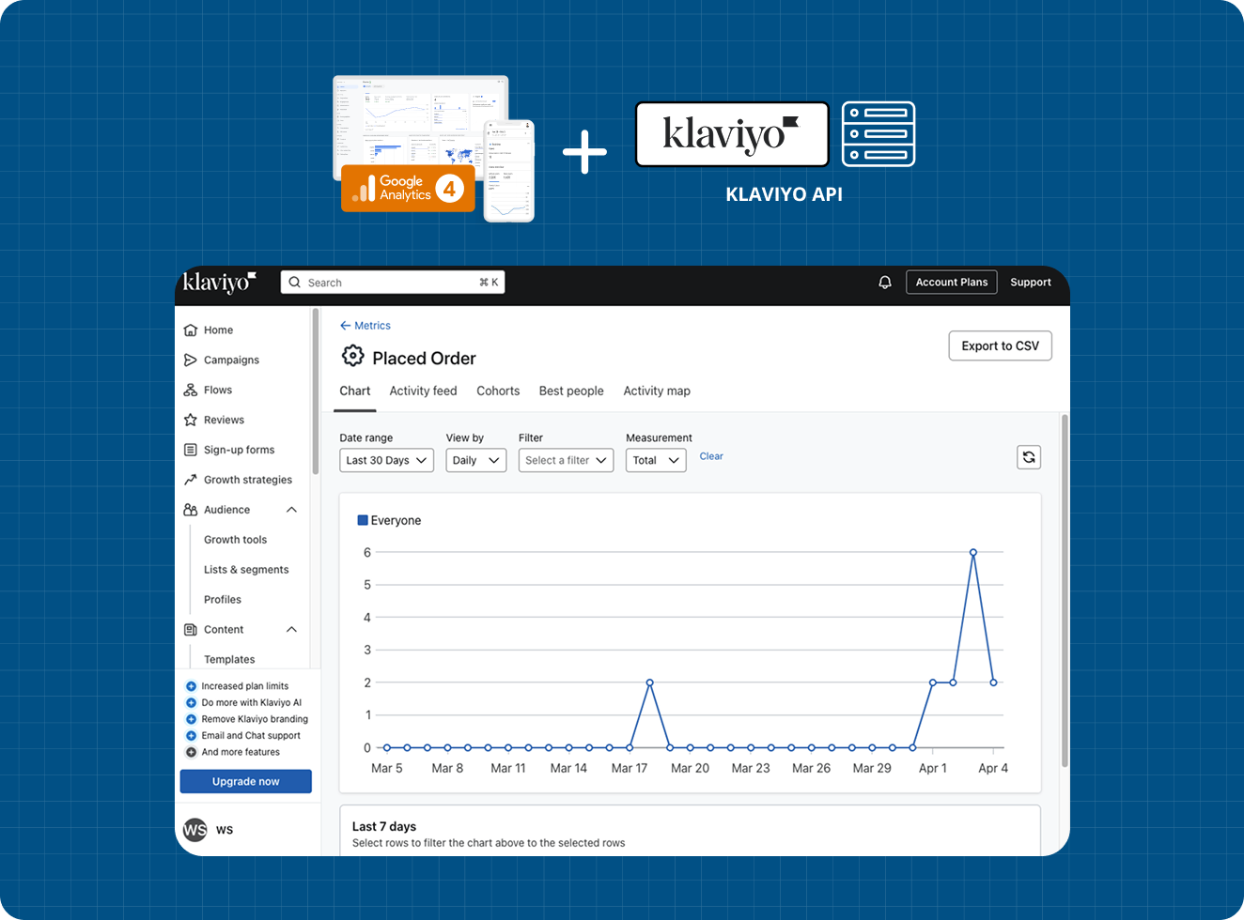The height and width of the screenshot is (920, 1244).
Task: Click the refresh icon above the chart
Action: pyautogui.click(x=1029, y=457)
